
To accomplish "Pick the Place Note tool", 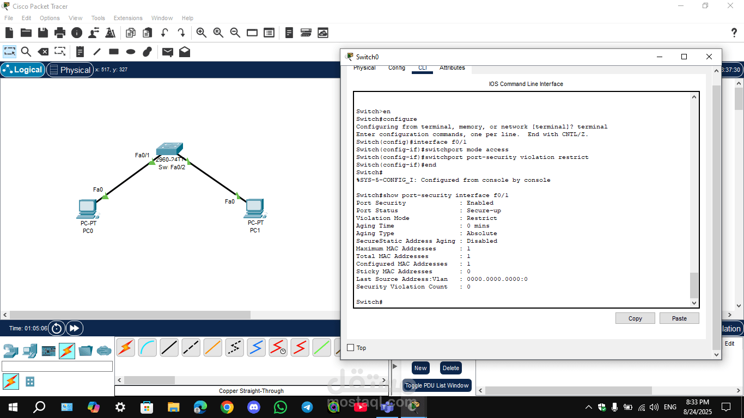I will pyautogui.click(x=80, y=52).
